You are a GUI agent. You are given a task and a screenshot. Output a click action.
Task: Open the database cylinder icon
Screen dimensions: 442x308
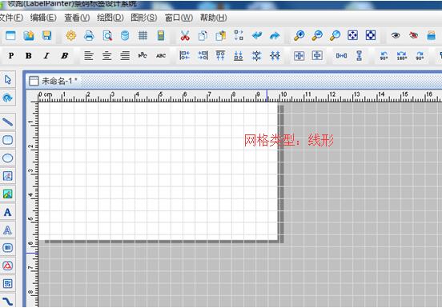(125, 36)
